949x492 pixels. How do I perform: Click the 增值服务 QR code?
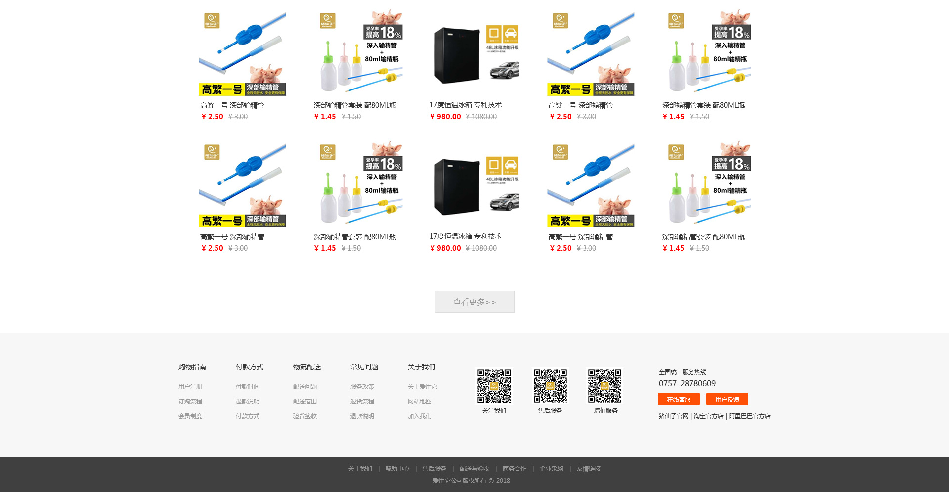[605, 386]
